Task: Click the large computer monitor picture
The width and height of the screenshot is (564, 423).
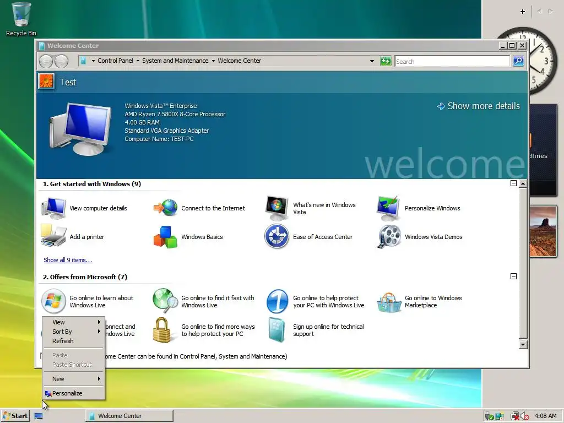Action: [x=80, y=129]
